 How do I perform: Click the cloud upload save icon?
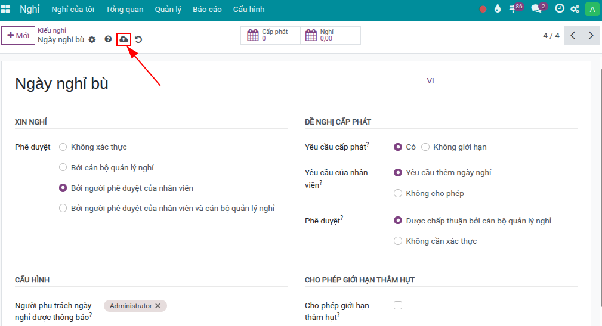[124, 39]
